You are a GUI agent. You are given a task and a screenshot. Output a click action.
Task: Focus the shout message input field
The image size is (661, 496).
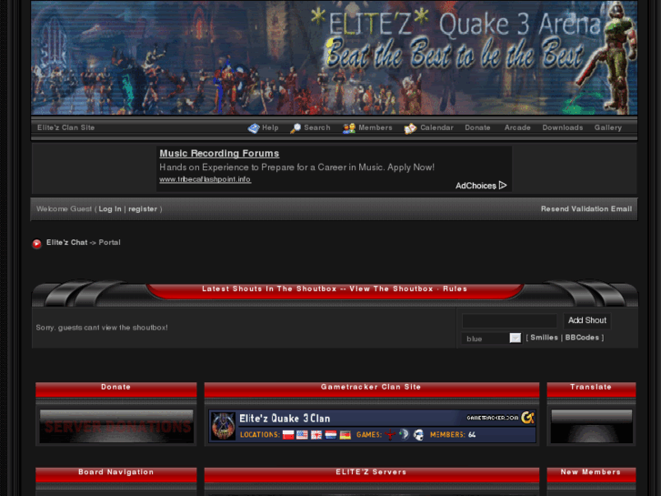(510, 321)
